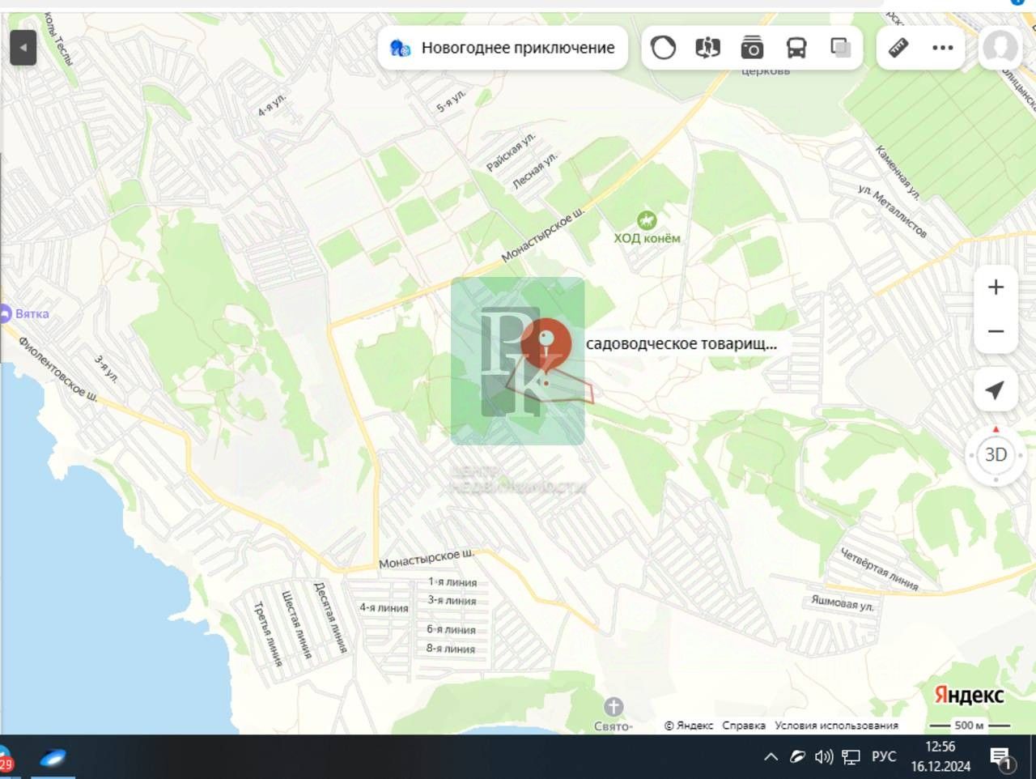Click the 3-я линия street label
Viewport: 1036px width, 779px height.
pyautogui.click(x=452, y=601)
